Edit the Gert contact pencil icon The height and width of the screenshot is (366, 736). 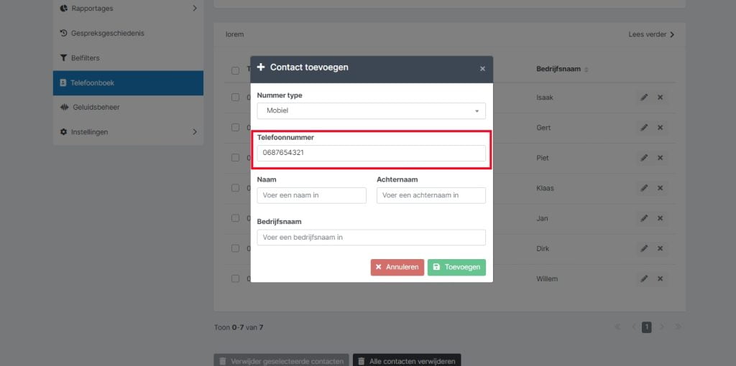(x=644, y=128)
